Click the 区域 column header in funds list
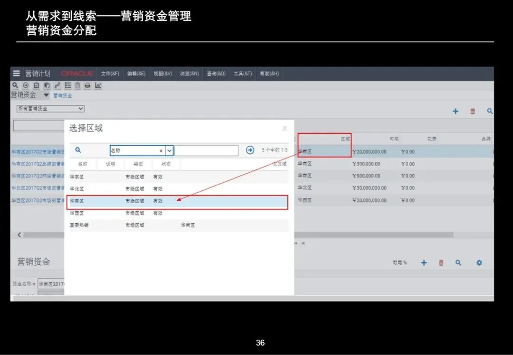 point(345,139)
